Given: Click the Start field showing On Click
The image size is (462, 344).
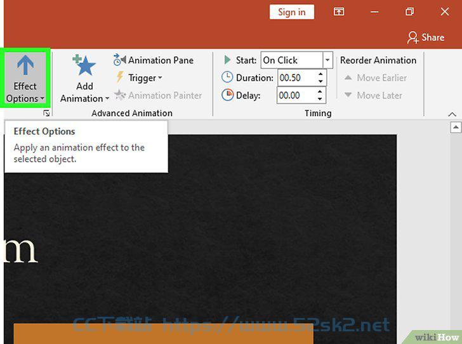Looking at the screenshot, I should point(292,60).
